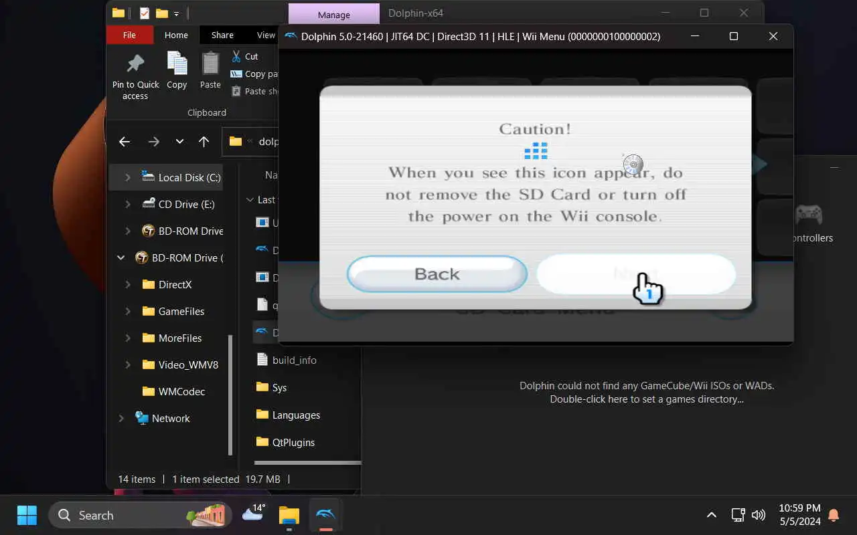Go forward in File Explorer navigation
The height and width of the screenshot is (535, 857).
pyautogui.click(x=154, y=141)
